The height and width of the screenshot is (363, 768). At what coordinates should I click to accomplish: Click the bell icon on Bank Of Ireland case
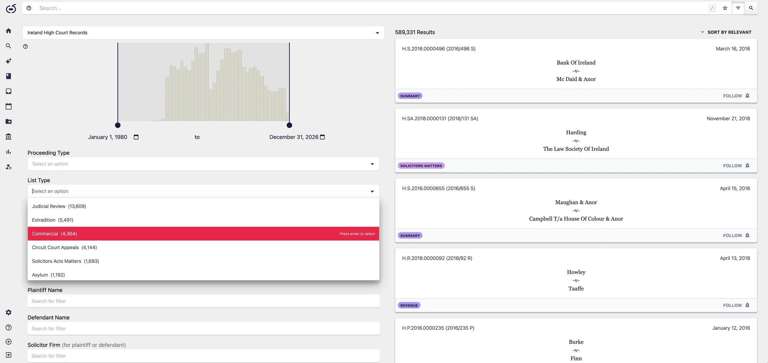(748, 96)
